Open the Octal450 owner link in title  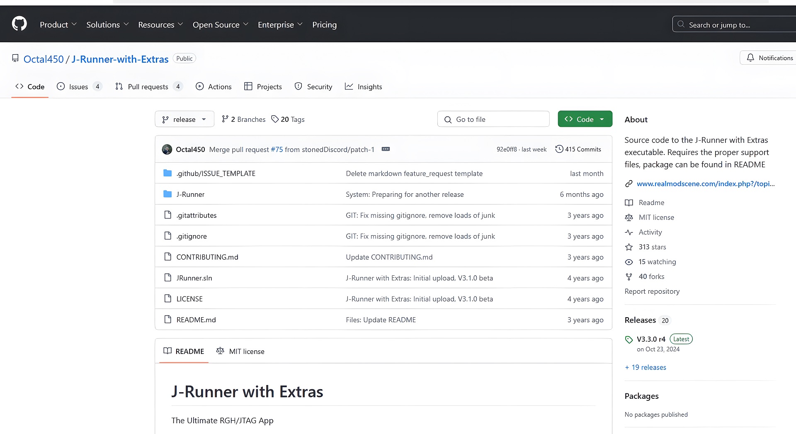click(44, 59)
